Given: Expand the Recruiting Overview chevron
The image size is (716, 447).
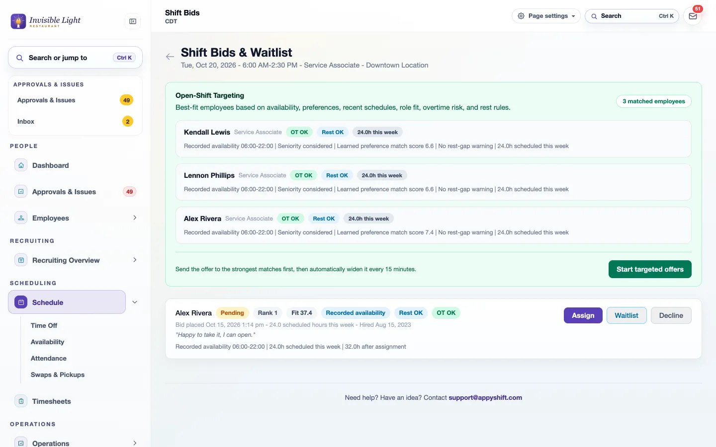Looking at the screenshot, I should tap(135, 260).
